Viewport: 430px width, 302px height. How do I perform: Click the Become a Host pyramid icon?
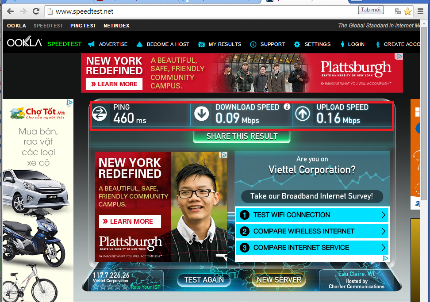tap(139, 44)
